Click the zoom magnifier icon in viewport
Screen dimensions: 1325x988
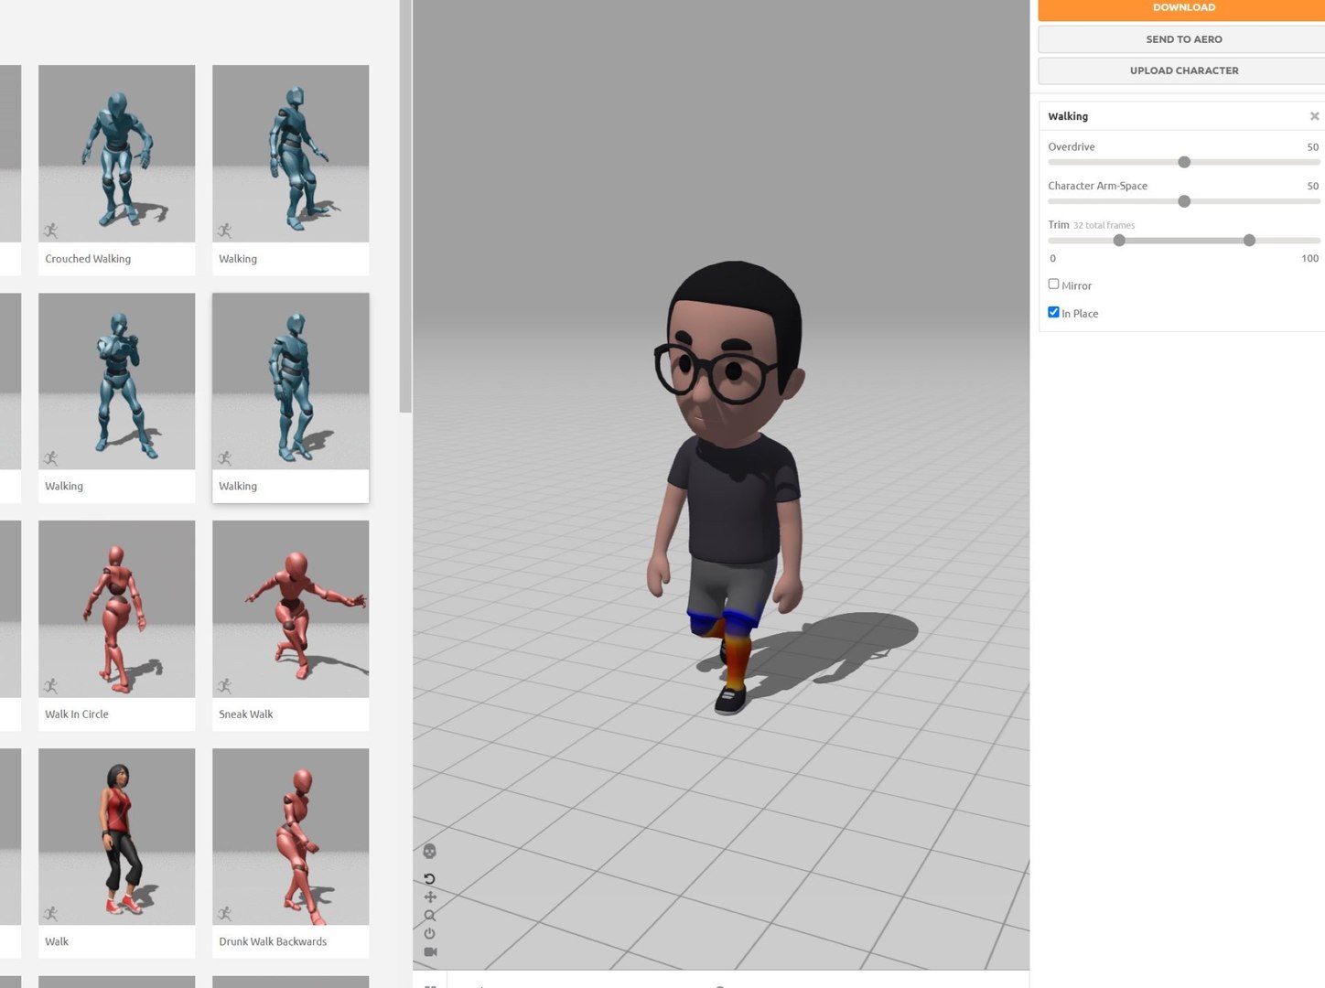(x=430, y=916)
